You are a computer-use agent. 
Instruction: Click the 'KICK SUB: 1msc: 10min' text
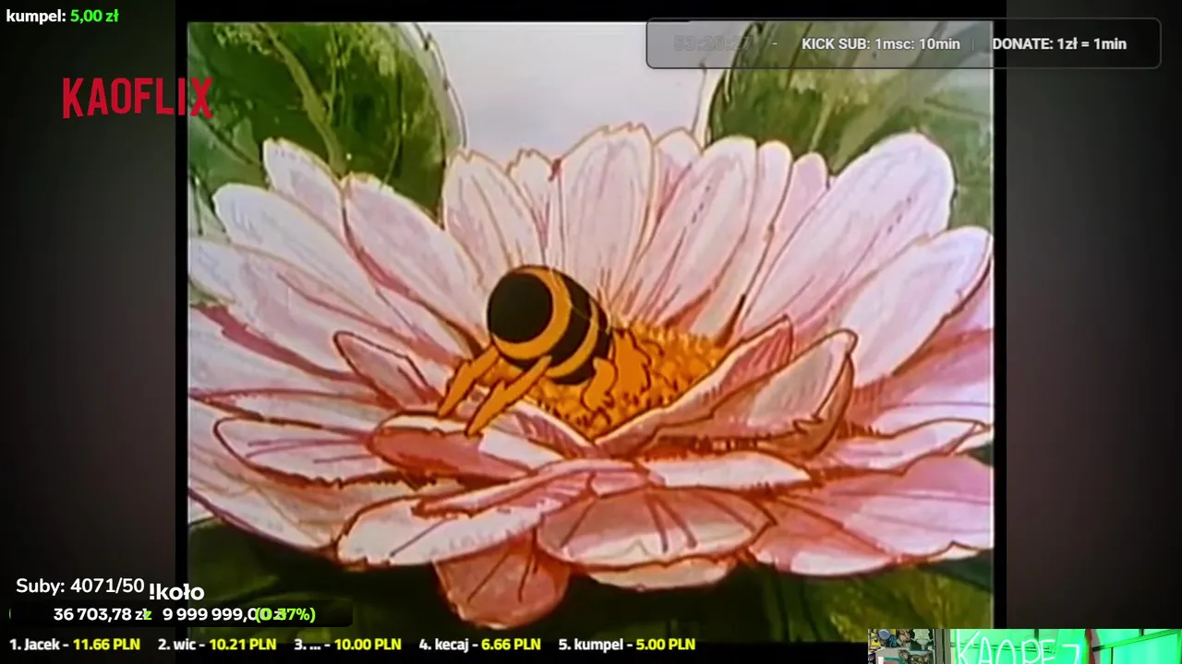(880, 43)
